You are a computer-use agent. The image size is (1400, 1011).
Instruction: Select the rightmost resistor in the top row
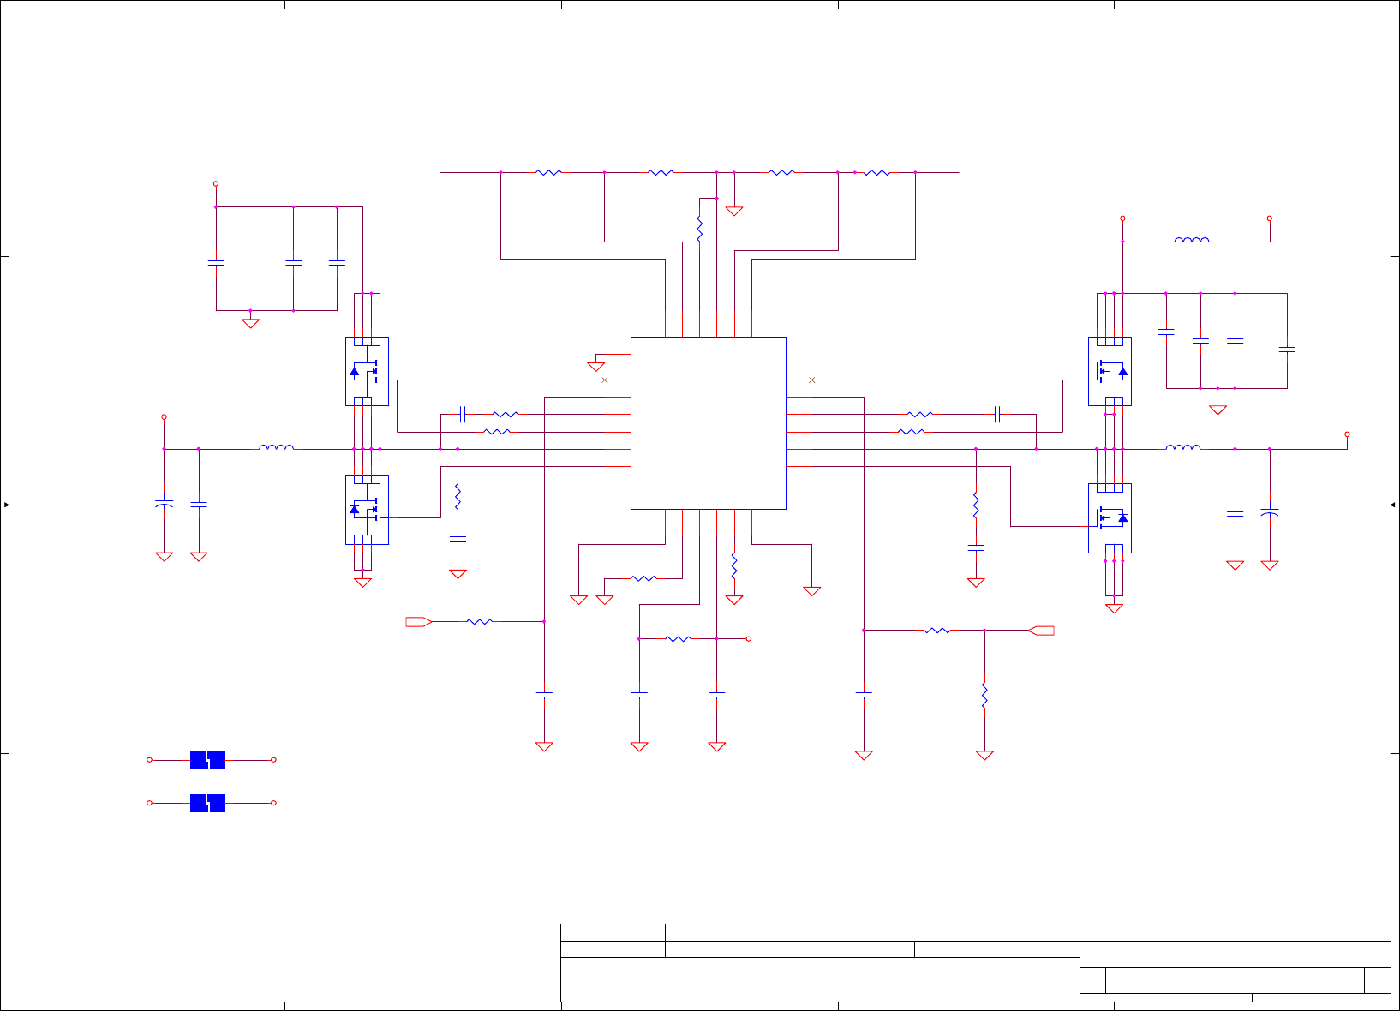pos(877,172)
